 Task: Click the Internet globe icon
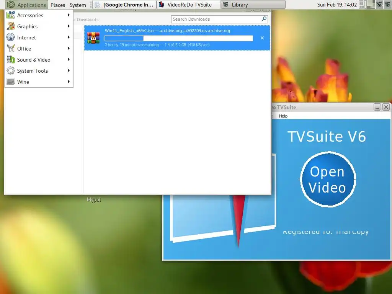[10, 37]
